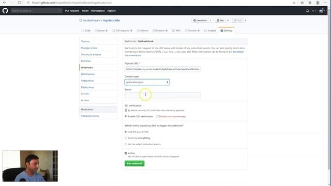
Task: Fork the repository
Action: 237,21
